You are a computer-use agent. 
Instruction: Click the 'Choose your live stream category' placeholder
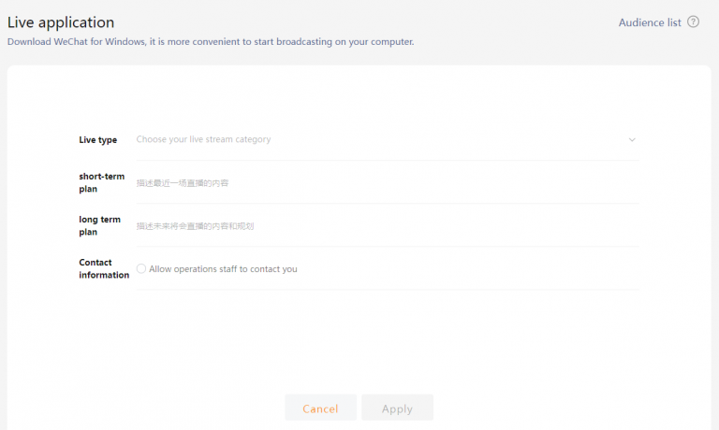pos(203,139)
